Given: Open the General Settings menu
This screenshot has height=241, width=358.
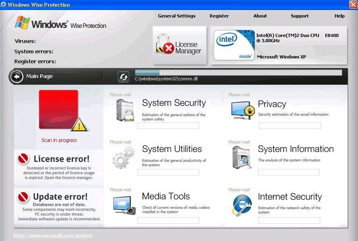Looking at the screenshot, I should [x=177, y=16].
